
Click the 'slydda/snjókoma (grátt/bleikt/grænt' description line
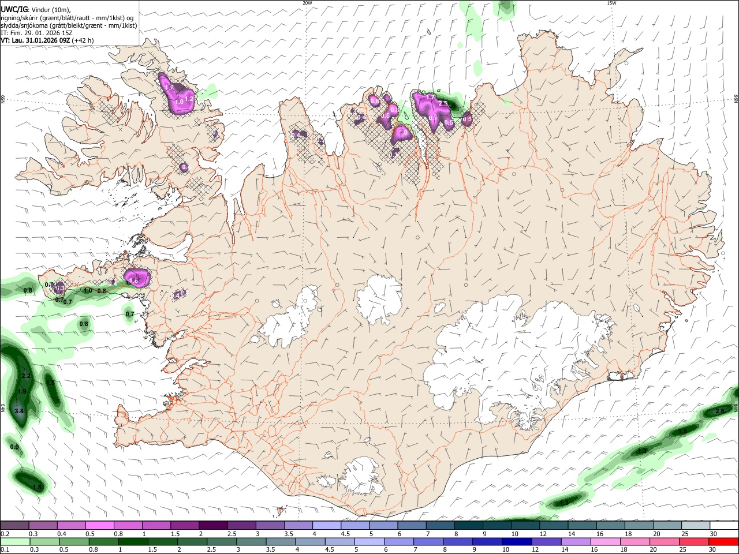[69, 26]
